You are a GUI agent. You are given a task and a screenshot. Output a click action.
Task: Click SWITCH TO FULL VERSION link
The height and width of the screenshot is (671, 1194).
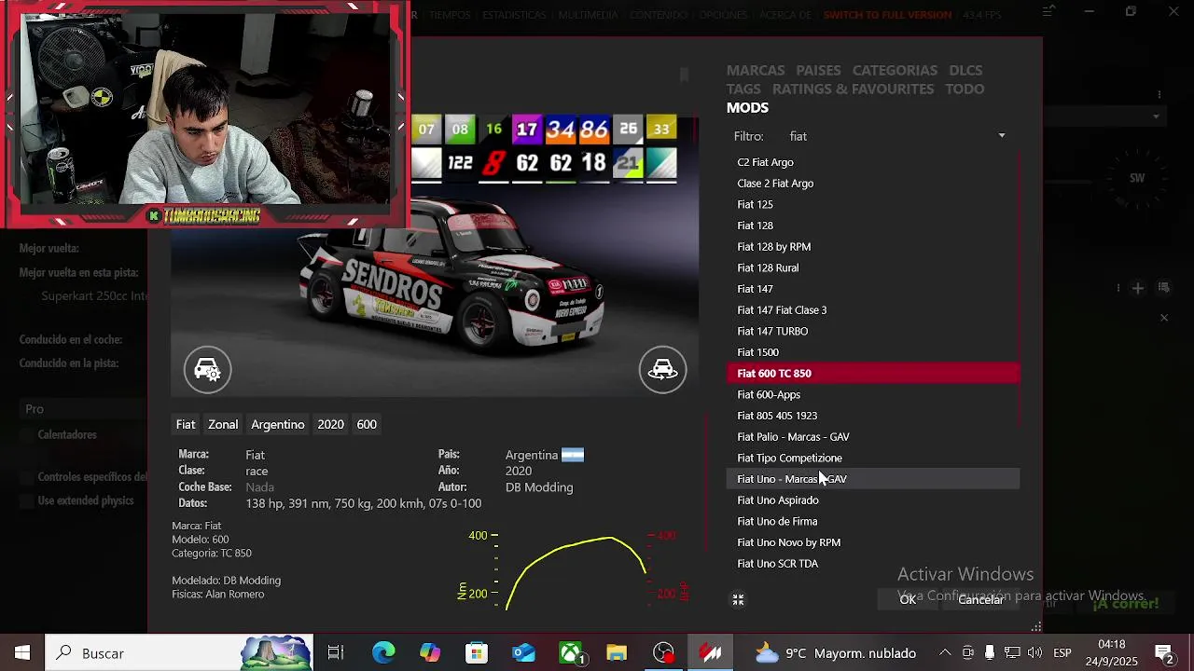pos(887,15)
